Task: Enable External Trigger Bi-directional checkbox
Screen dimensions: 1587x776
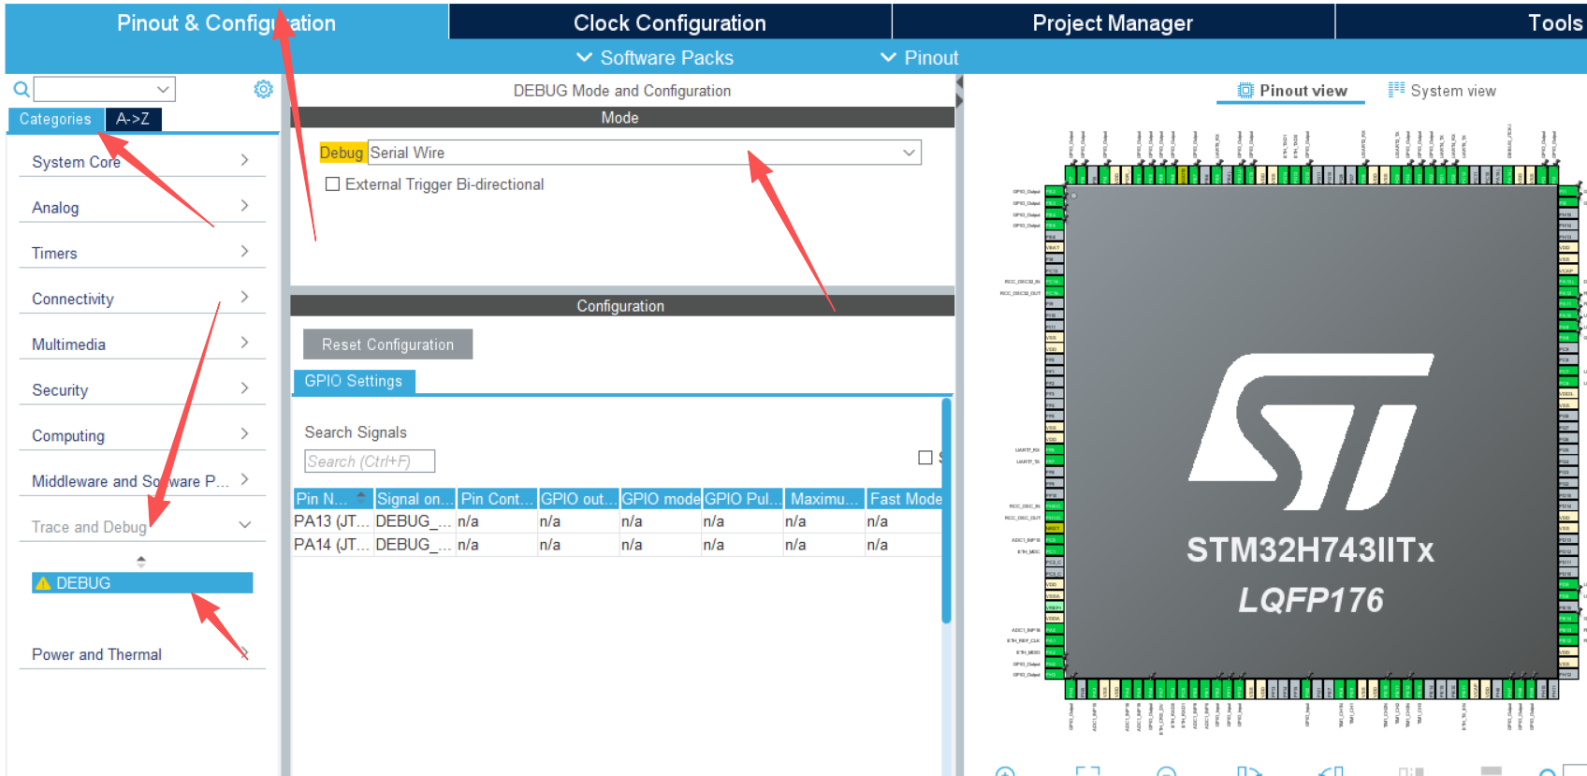Action: tap(332, 184)
